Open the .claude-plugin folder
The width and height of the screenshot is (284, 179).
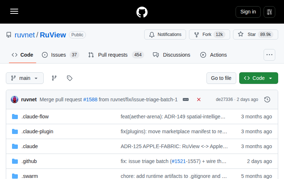37,131
